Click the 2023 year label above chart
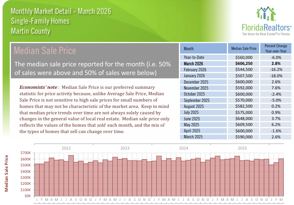294x205 pixels. click(125, 148)
